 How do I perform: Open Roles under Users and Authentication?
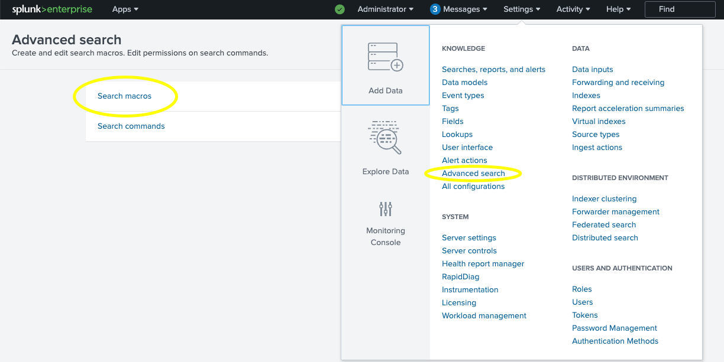tap(581, 289)
